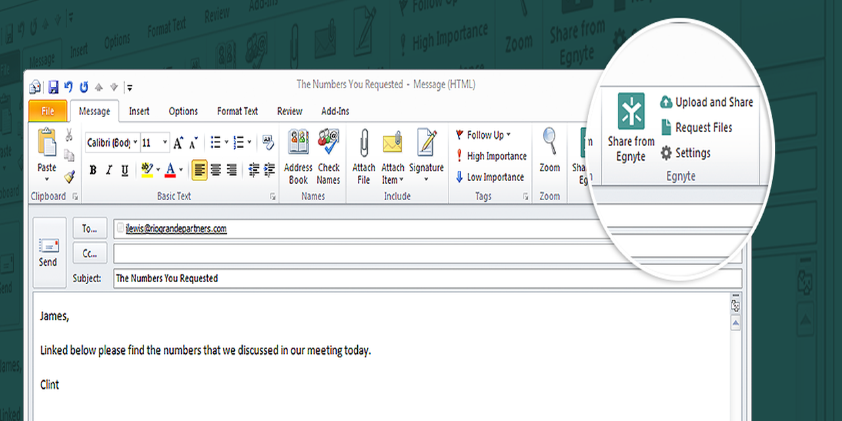This screenshot has height=421, width=842.
Task: Click Request Files in Egnyte panel
Action: [703, 128]
